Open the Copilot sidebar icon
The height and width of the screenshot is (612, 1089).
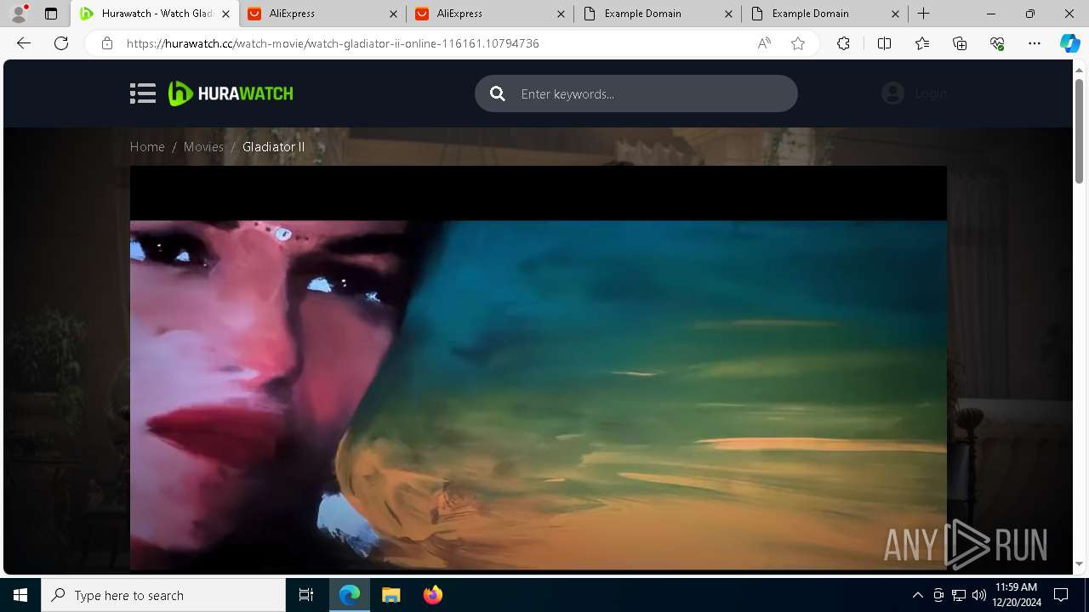pos(1069,43)
